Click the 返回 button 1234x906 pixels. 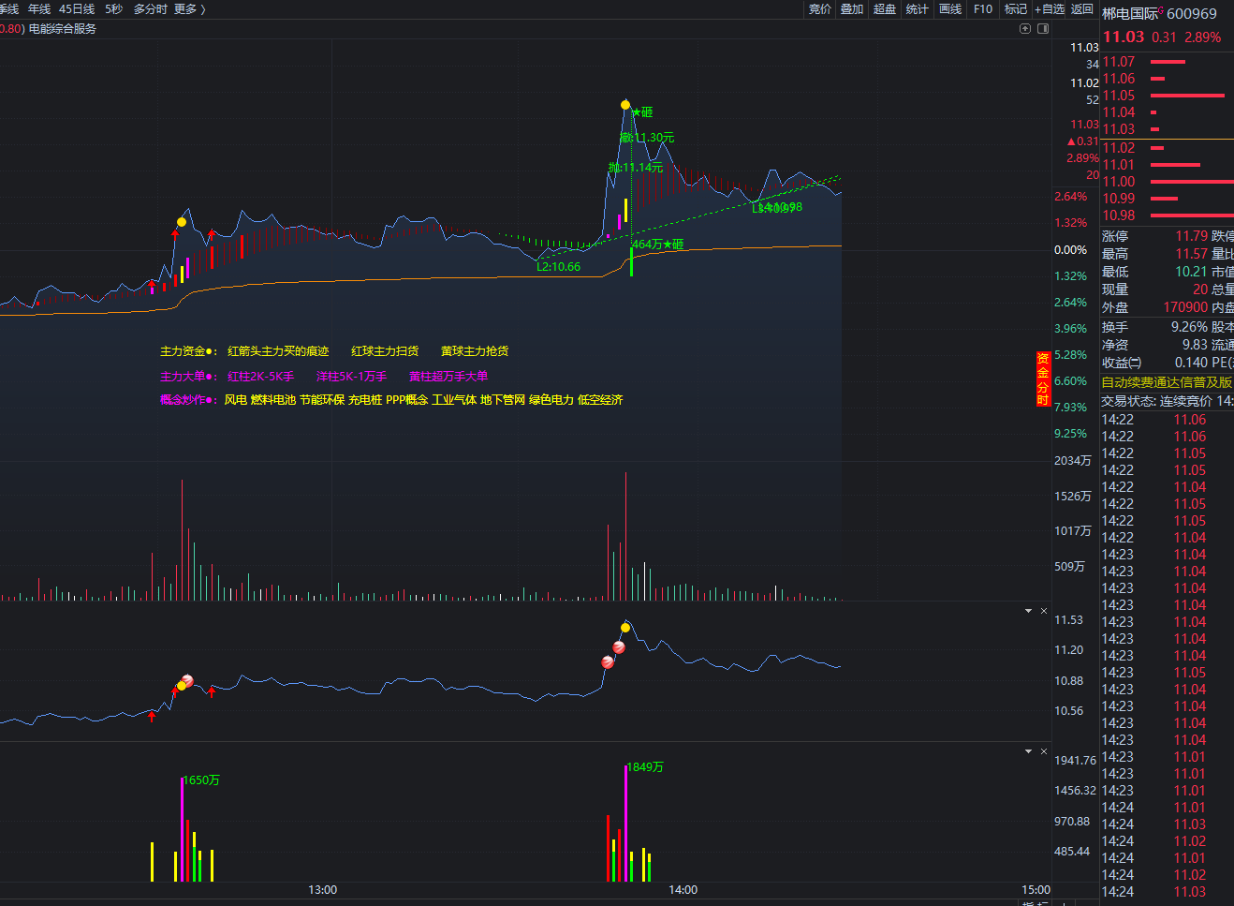(1082, 9)
